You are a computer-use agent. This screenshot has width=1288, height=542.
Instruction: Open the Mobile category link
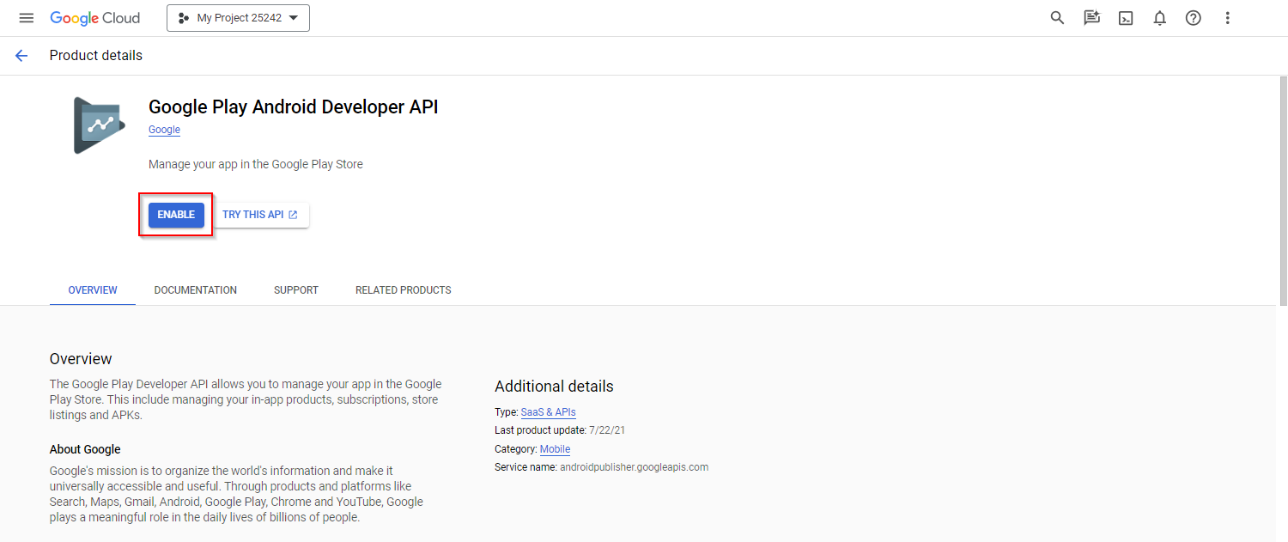(555, 449)
